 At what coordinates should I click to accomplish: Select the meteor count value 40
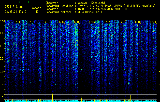coord(37,12)
